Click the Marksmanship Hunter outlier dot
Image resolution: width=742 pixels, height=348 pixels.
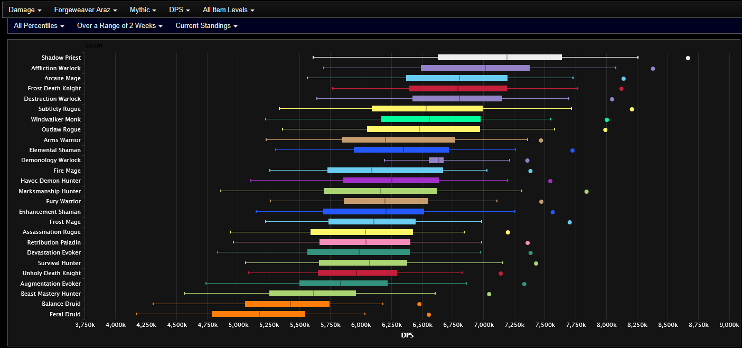pyautogui.click(x=586, y=192)
